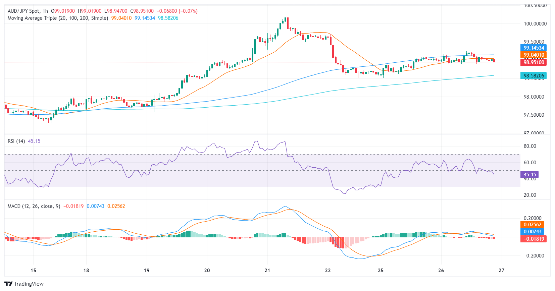Click the blue 99.14534 price axis tag
This screenshot has width=555, height=291.
(534, 48)
